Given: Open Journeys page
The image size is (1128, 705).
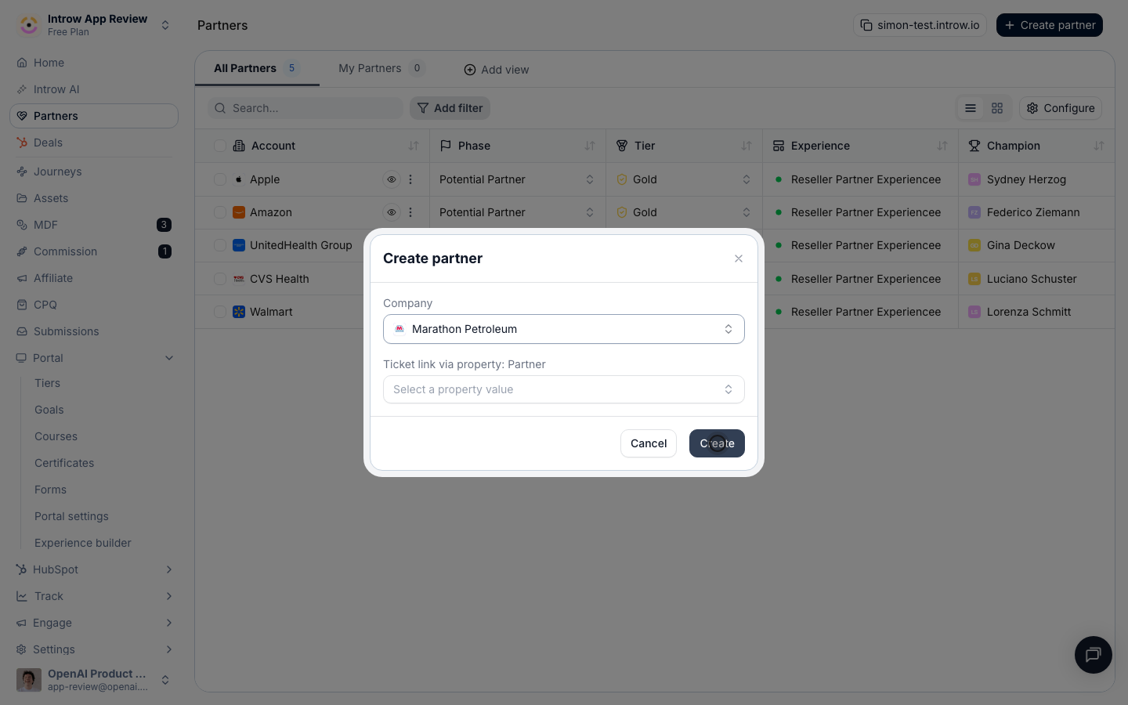Looking at the screenshot, I should pyautogui.click(x=94, y=172).
